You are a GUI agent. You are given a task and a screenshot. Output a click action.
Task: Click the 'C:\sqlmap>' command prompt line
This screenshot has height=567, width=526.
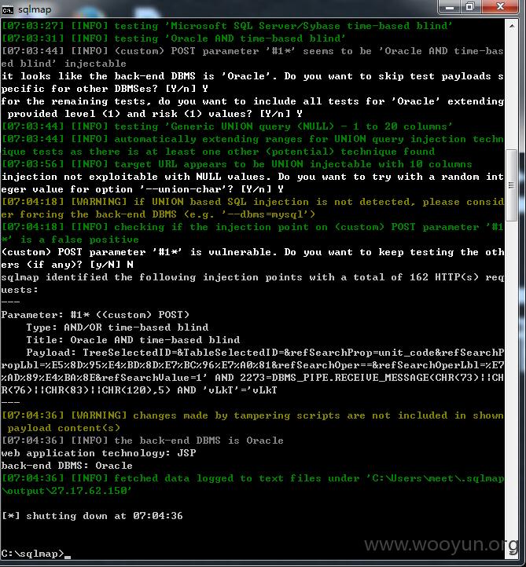point(35,554)
